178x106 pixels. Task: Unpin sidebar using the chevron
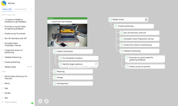[3, 102]
